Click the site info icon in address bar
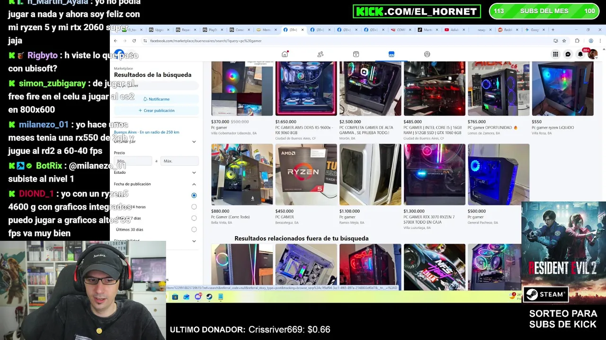606x340 pixels. tap(145, 41)
